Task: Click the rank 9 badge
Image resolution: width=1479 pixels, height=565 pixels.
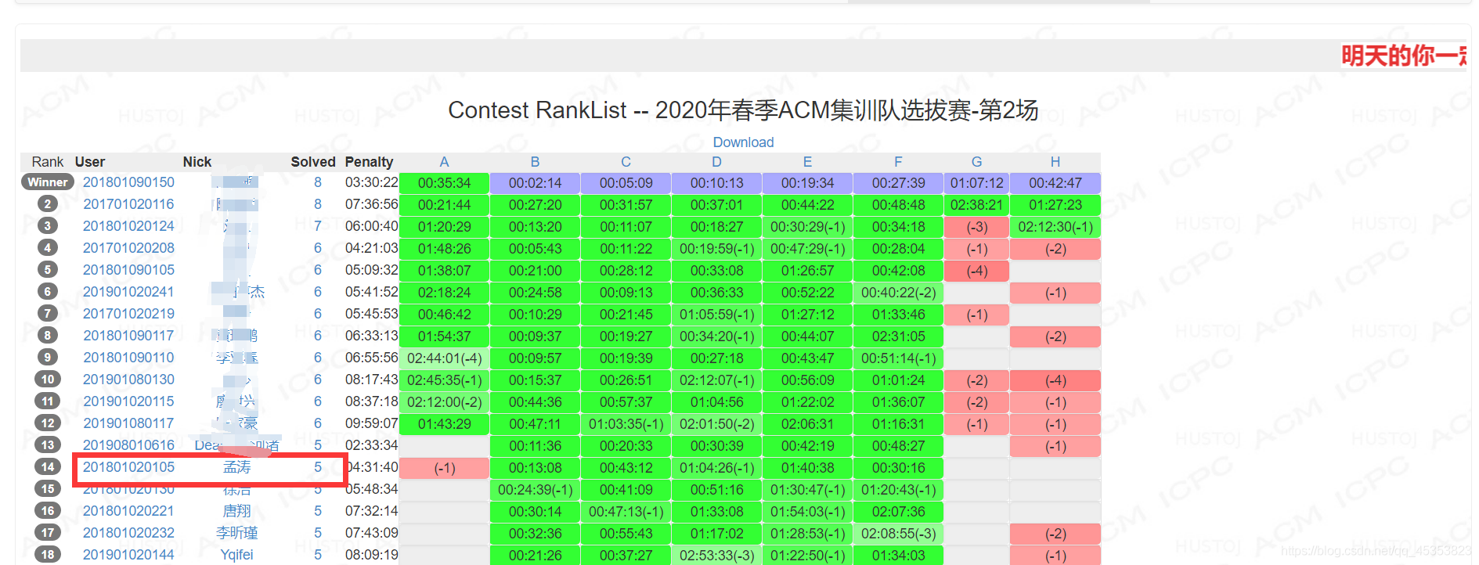Action: [x=48, y=358]
